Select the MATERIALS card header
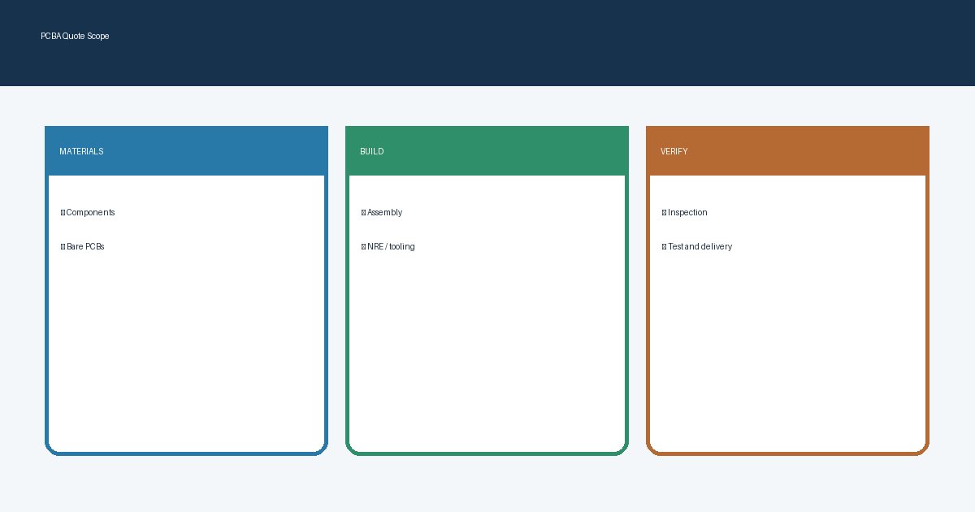Image resolution: width=975 pixels, height=512 pixels. (186, 151)
